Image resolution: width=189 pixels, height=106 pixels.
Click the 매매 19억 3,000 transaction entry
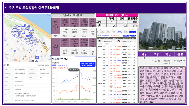115,94
